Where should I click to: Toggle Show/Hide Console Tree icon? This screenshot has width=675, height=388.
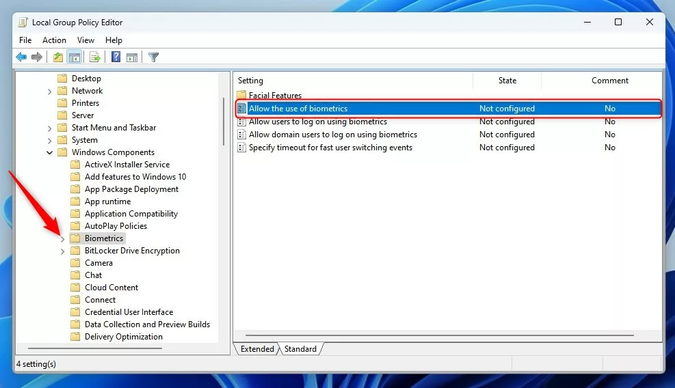coord(75,57)
